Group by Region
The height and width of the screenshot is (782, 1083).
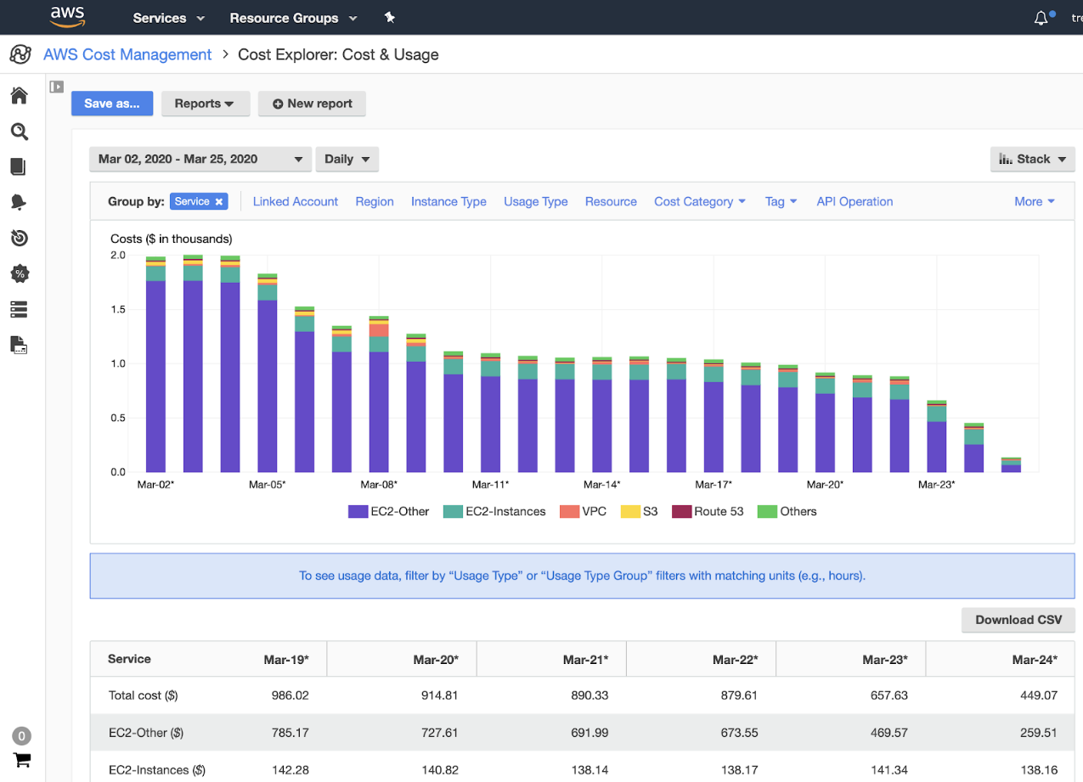pyautogui.click(x=375, y=201)
